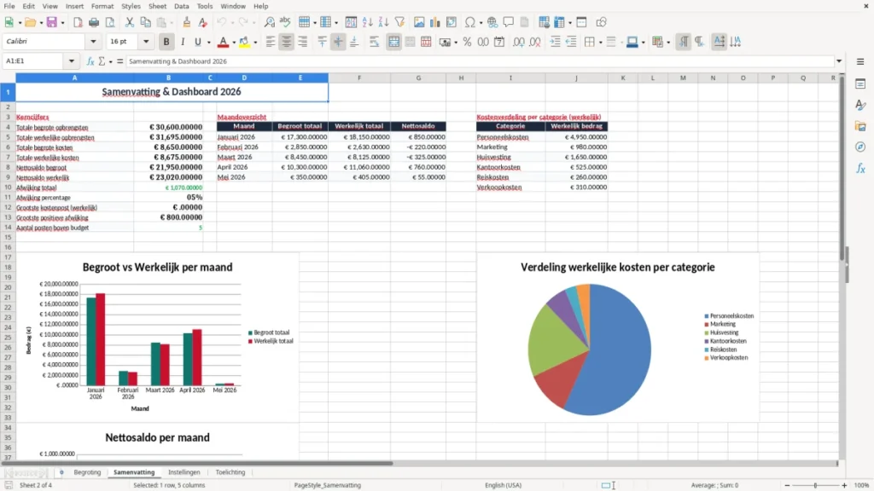Screen dimensions: 874x491
Task: Click the zoom in plus button
Action: pyautogui.click(x=844, y=485)
